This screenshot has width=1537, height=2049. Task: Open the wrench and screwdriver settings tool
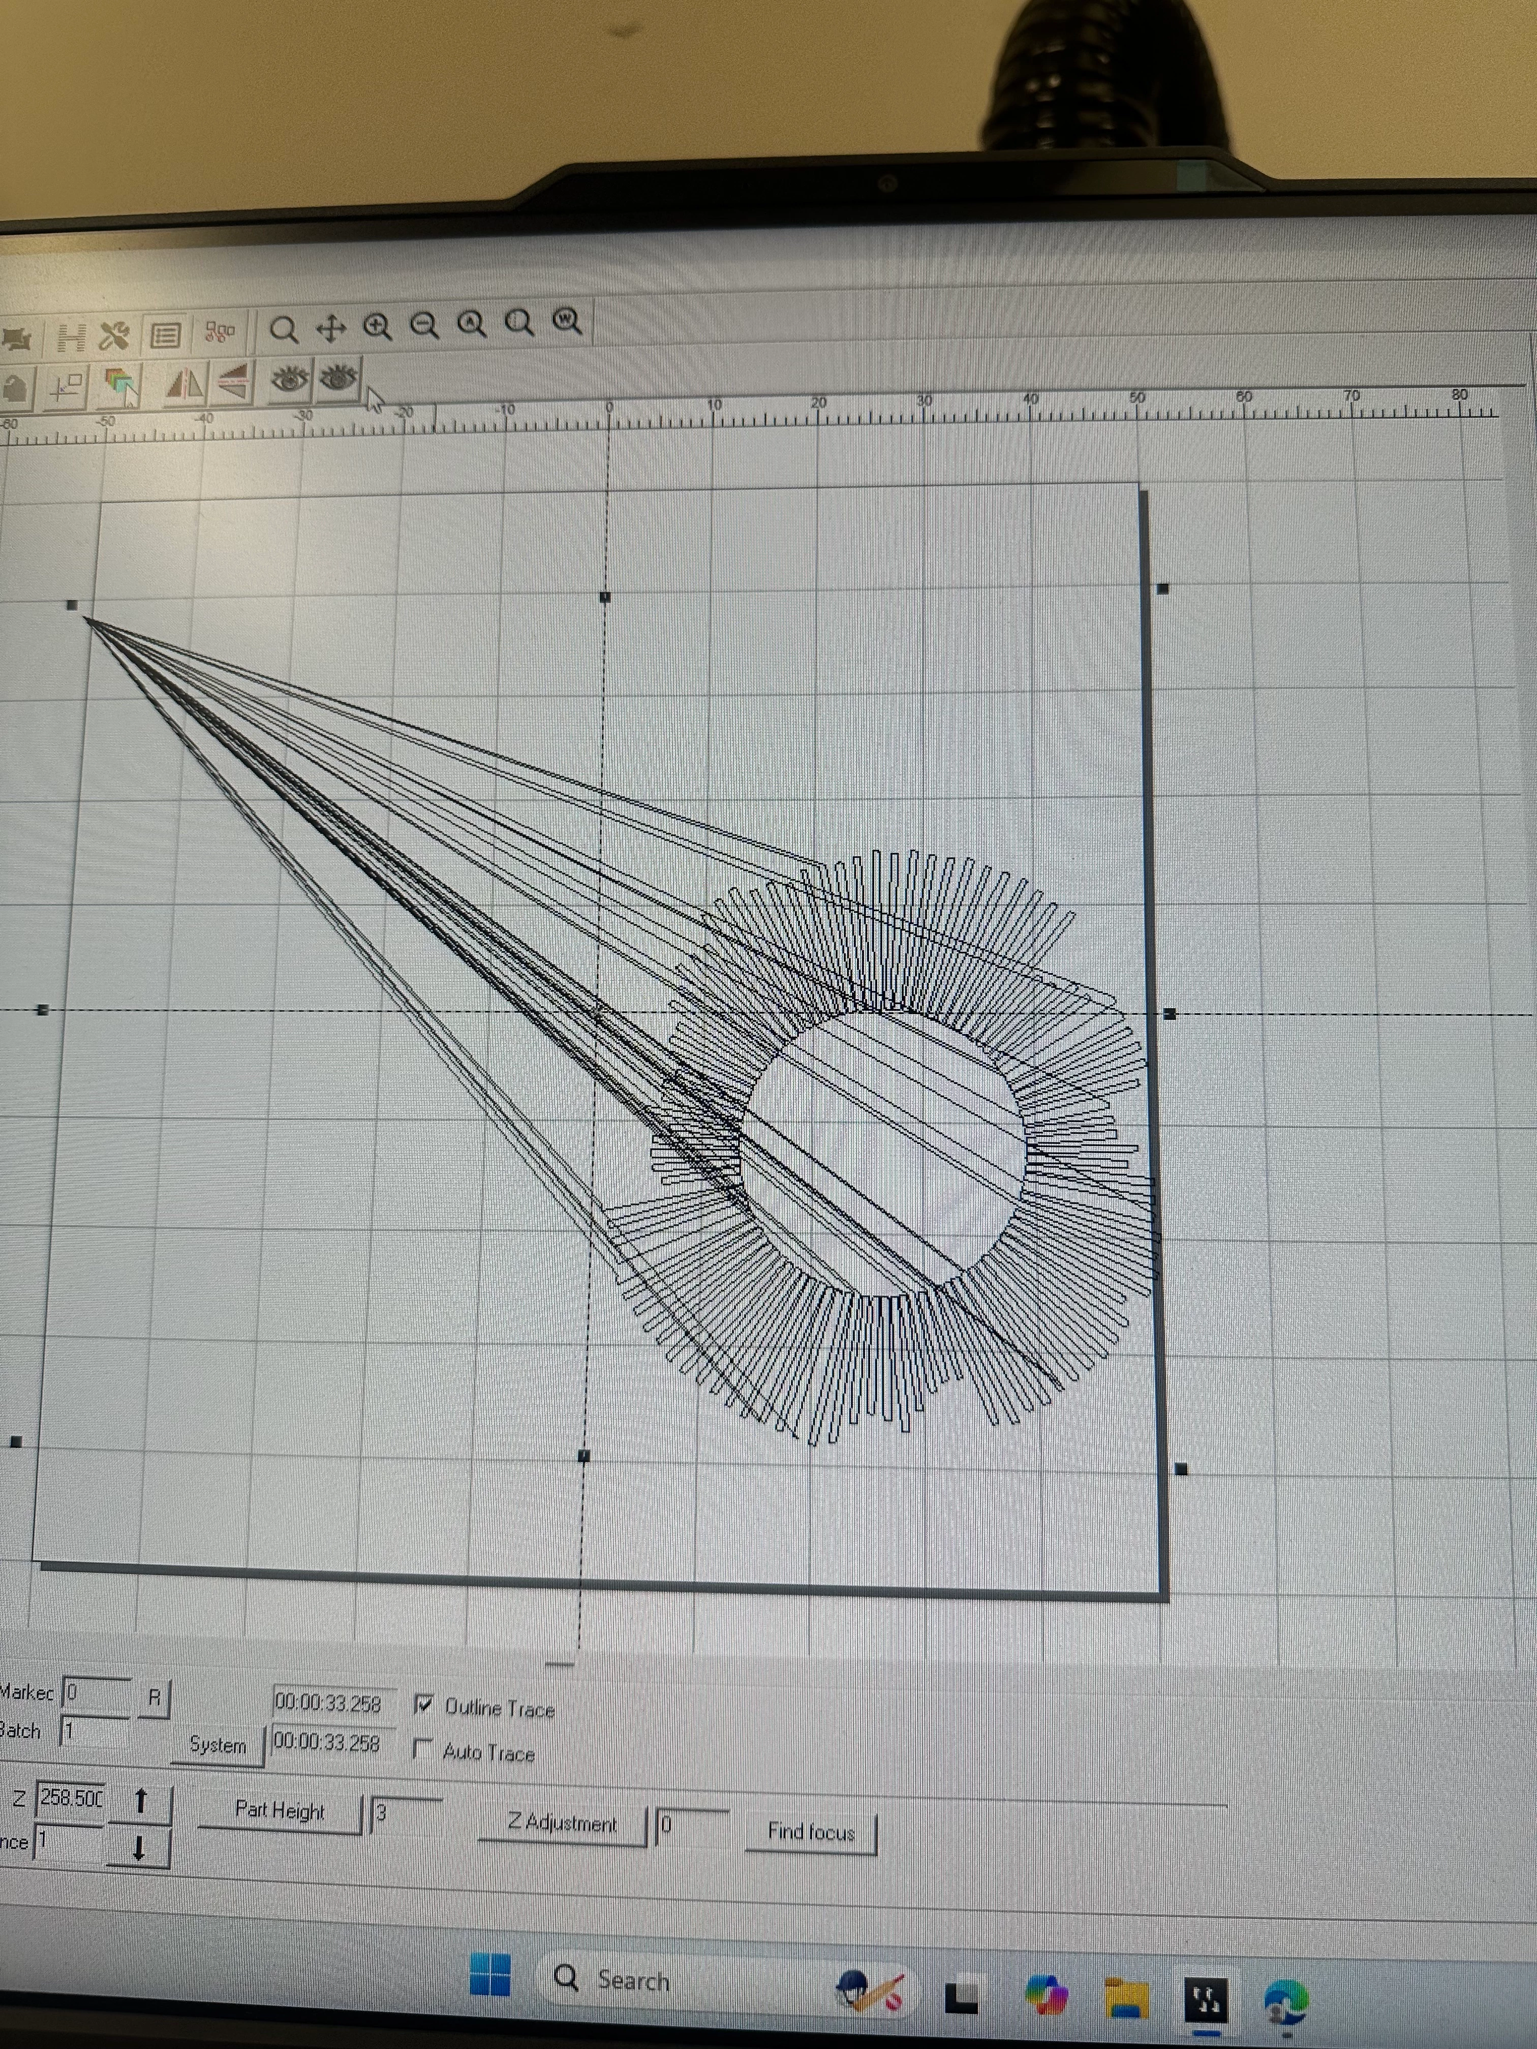point(116,335)
